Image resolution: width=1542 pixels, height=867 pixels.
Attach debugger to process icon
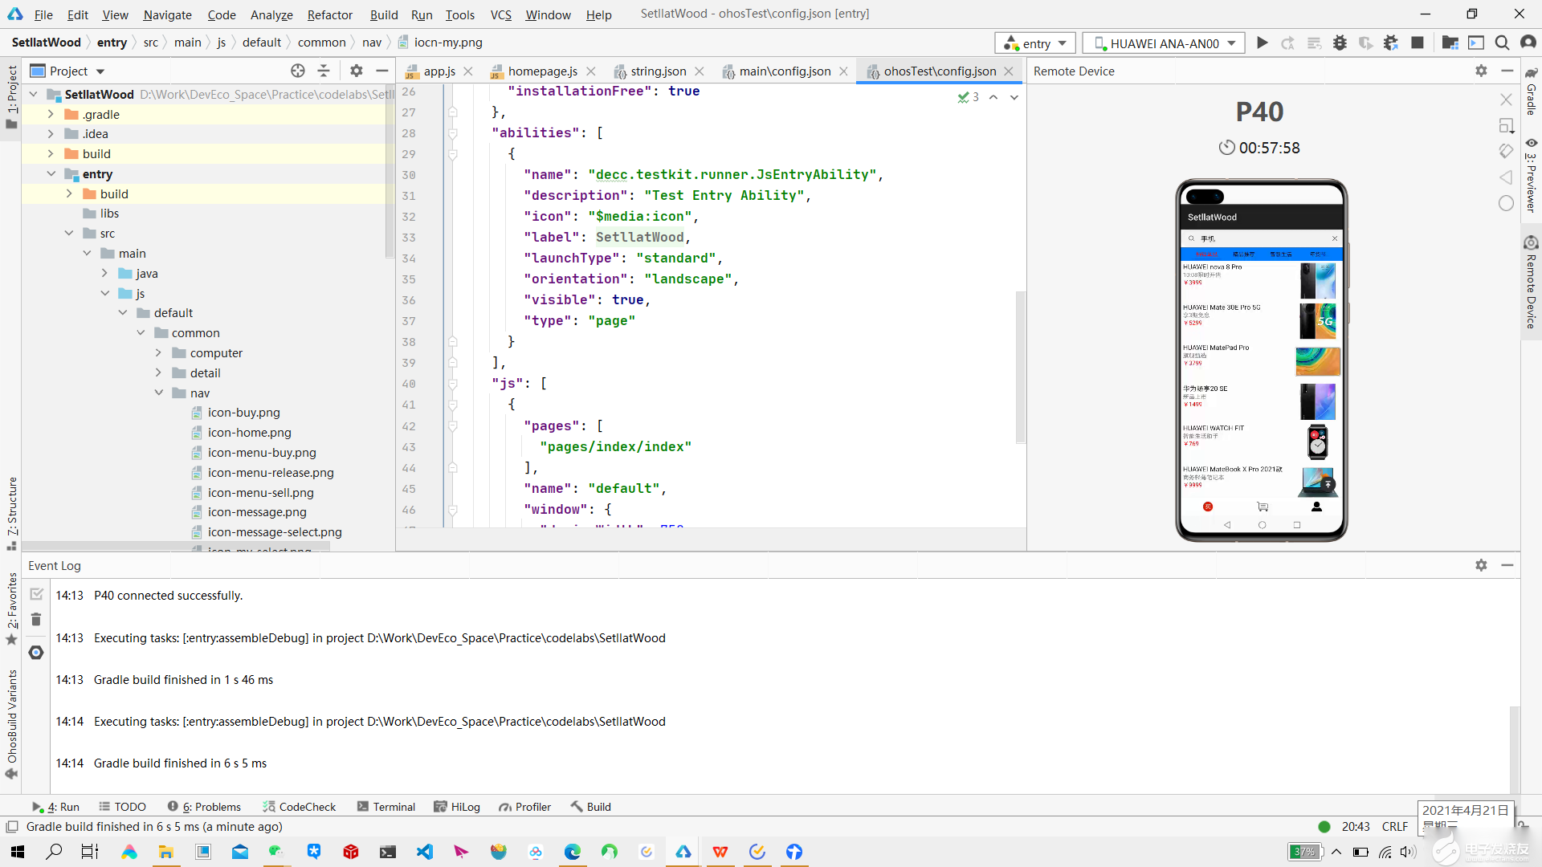point(1391,43)
